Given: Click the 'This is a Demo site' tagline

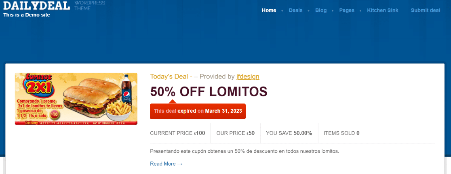Looking at the screenshot, I should point(27,15).
